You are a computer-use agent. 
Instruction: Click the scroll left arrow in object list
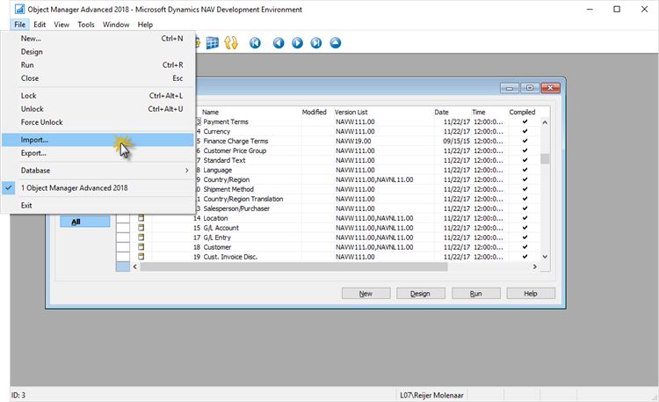pos(135,267)
